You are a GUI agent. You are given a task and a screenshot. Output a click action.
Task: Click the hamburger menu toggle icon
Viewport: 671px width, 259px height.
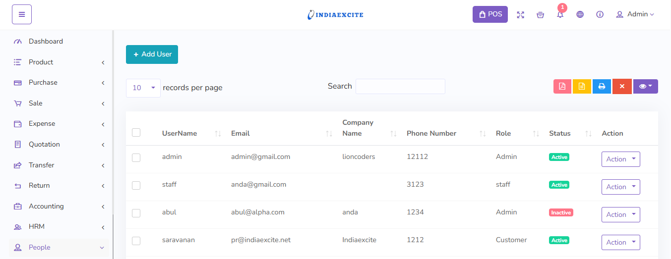tap(22, 14)
